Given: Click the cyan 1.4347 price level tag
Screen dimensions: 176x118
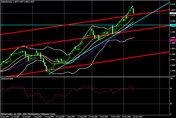Looking at the screenshot, I should (173, 25).
